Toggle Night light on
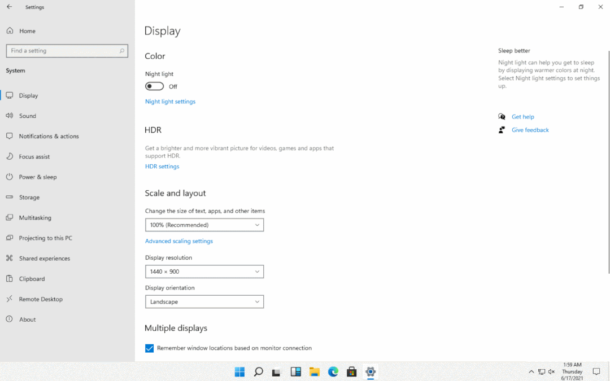 click(x=154, y=86)
